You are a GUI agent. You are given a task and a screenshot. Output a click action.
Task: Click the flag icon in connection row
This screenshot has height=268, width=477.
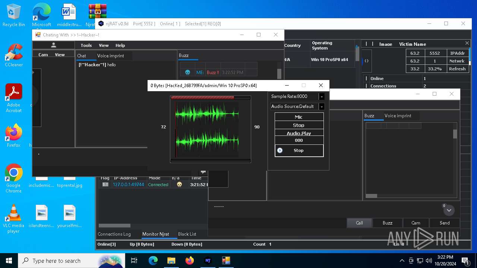pos(105,185)
